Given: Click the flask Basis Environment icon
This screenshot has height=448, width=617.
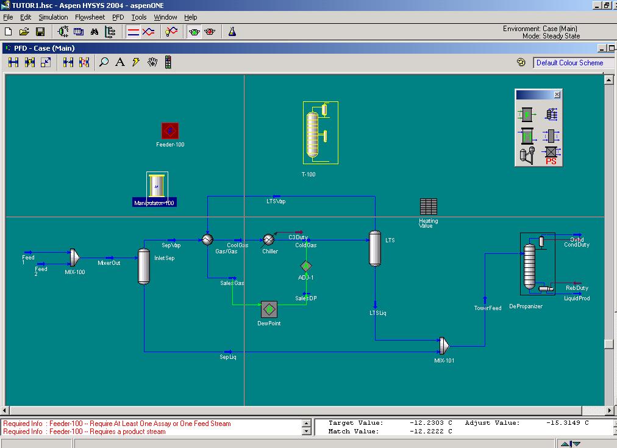Looking at the screenshot, I should click(x=232, y=32).
